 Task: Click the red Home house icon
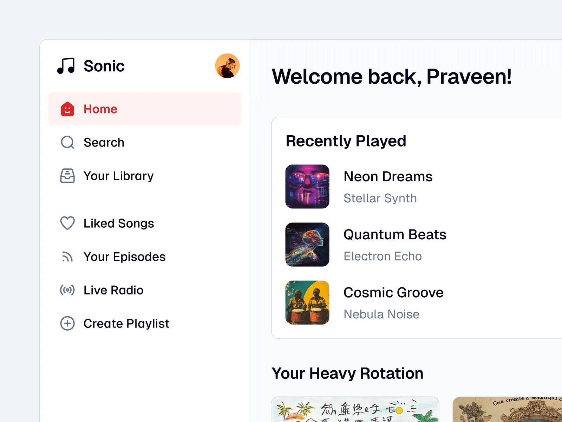(x=67, y=109)
